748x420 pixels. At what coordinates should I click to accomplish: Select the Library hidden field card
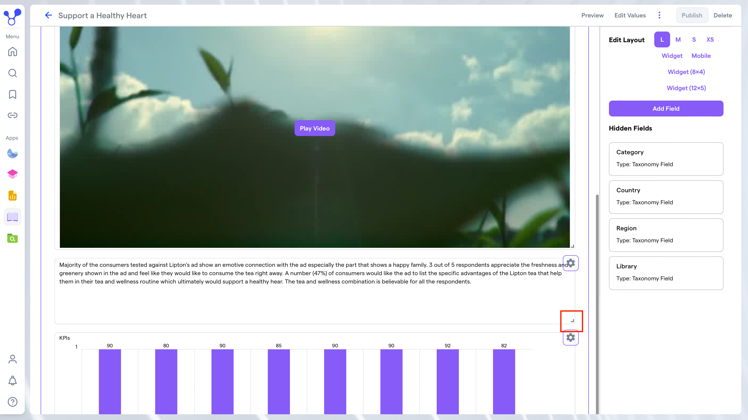(x=666, y=273)
